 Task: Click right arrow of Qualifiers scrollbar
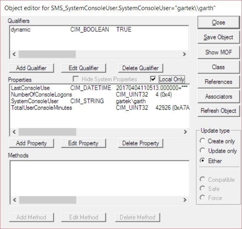184,54
